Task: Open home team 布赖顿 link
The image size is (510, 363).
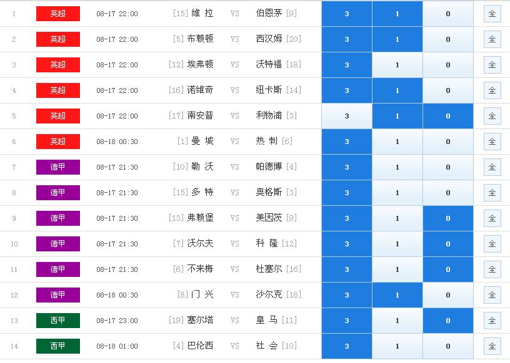Action: 201,39
